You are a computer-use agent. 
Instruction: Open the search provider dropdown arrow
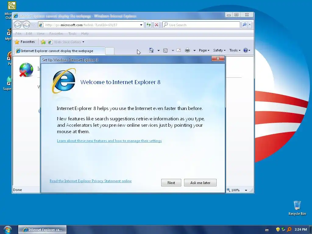250,25
